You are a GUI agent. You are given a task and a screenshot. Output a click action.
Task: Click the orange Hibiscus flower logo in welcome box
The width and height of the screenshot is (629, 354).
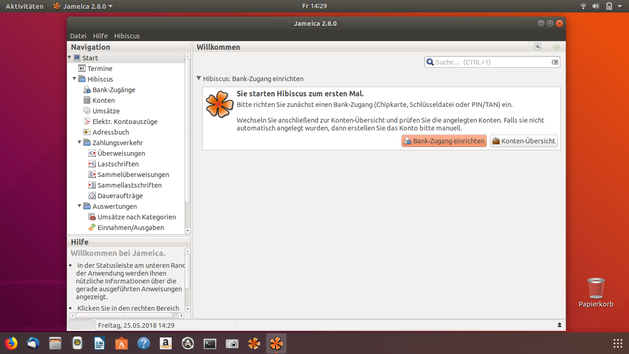point(220,104)
